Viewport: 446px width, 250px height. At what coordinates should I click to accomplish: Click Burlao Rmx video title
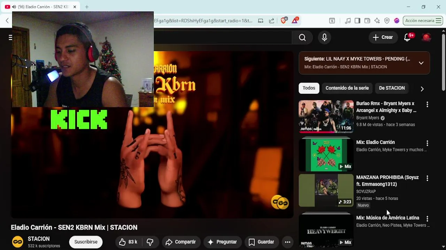pos(386,107)
